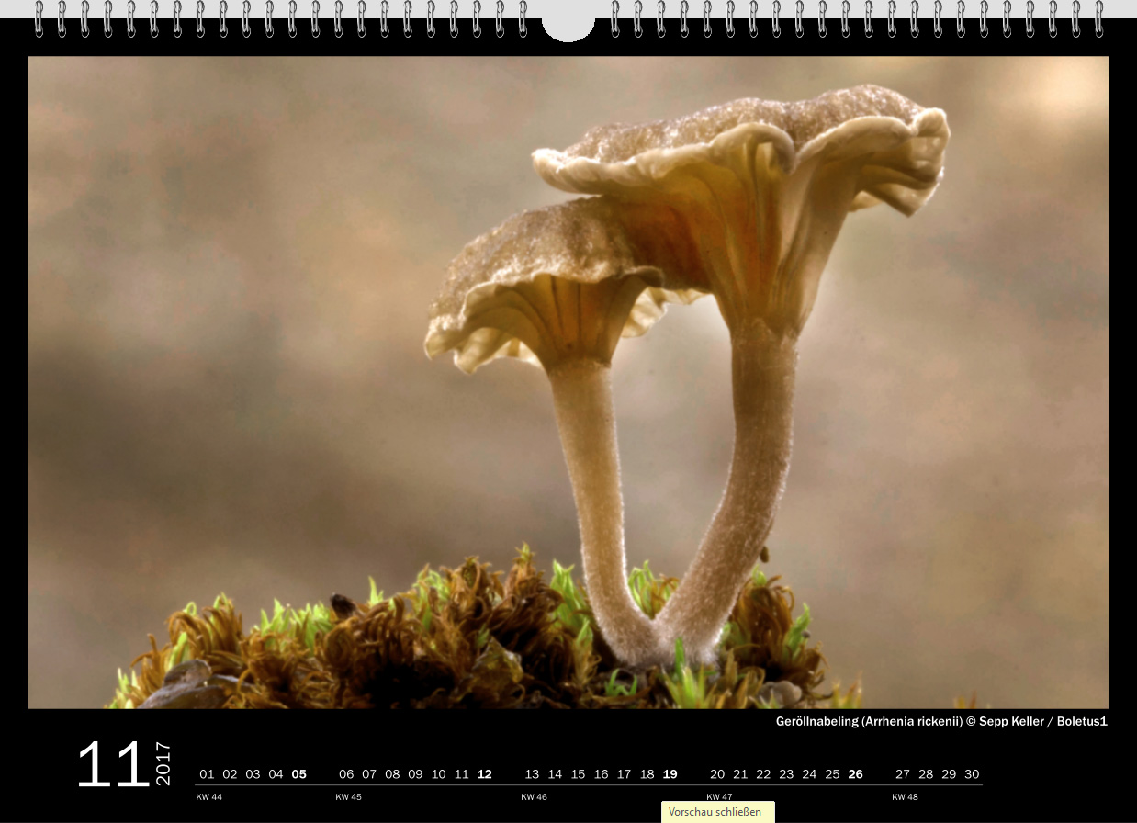
Task: Click the calendar hanging hole cutout at the top
Action: coord(568,25)
